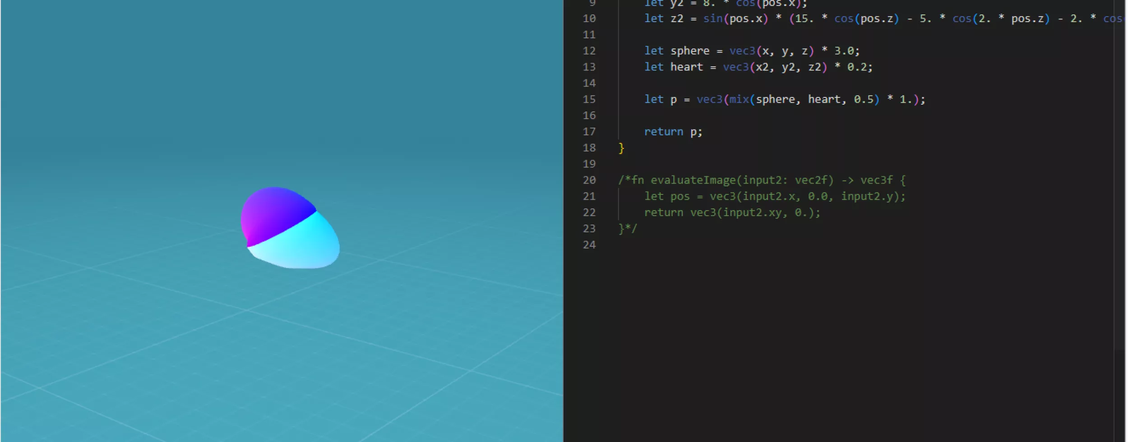
Task: Click line number 15 in the gutter
Action: pyautogui.click(x=589, y=99)
